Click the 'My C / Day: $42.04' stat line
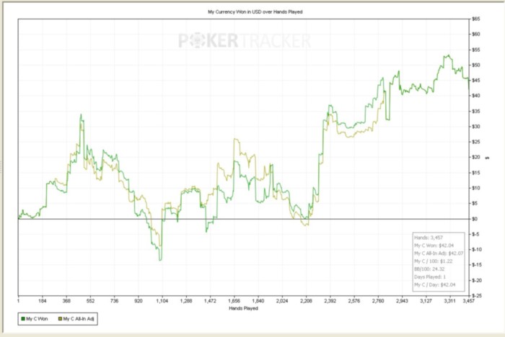Screen dimensions: 505x337 tap(435, 284)
